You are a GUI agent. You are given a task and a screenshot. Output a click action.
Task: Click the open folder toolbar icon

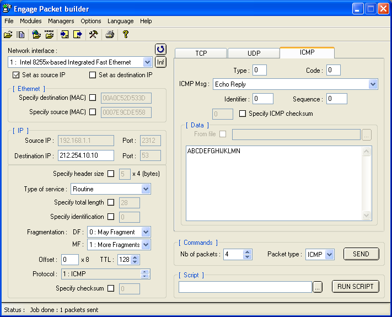[8, 34]
